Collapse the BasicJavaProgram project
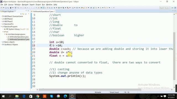 1,27
